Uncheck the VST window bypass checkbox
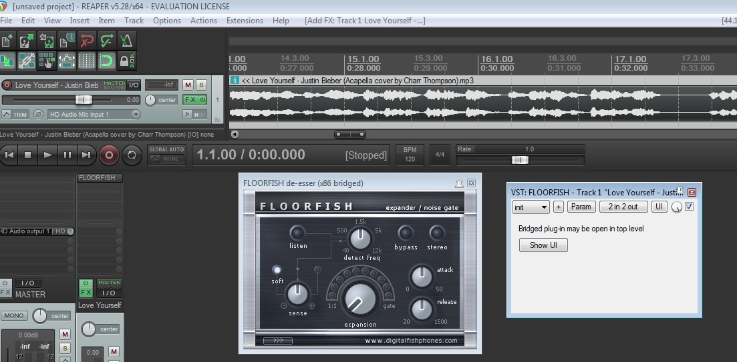Screen dimensions: 737x362 689,206
